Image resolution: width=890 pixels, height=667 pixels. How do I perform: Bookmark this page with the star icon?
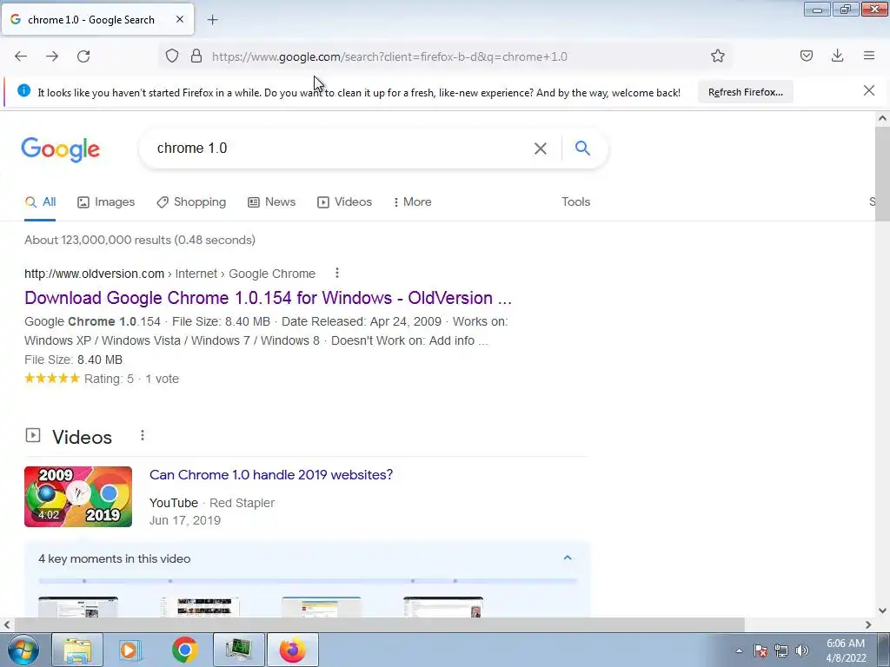point(717,56)
